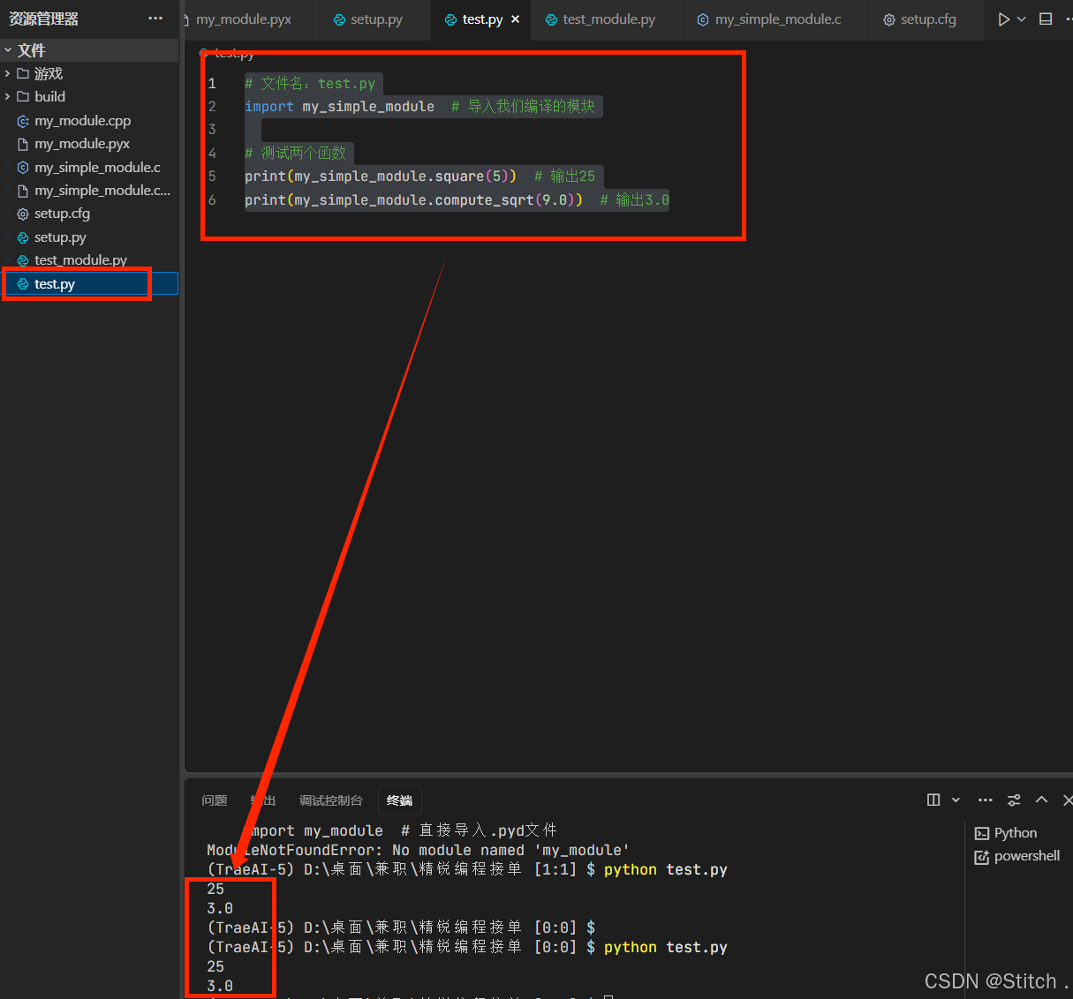Click the split terminal dropdown chevron
Screen dimensions: 1073x999
pyautogui.click(x=954, y=800)
